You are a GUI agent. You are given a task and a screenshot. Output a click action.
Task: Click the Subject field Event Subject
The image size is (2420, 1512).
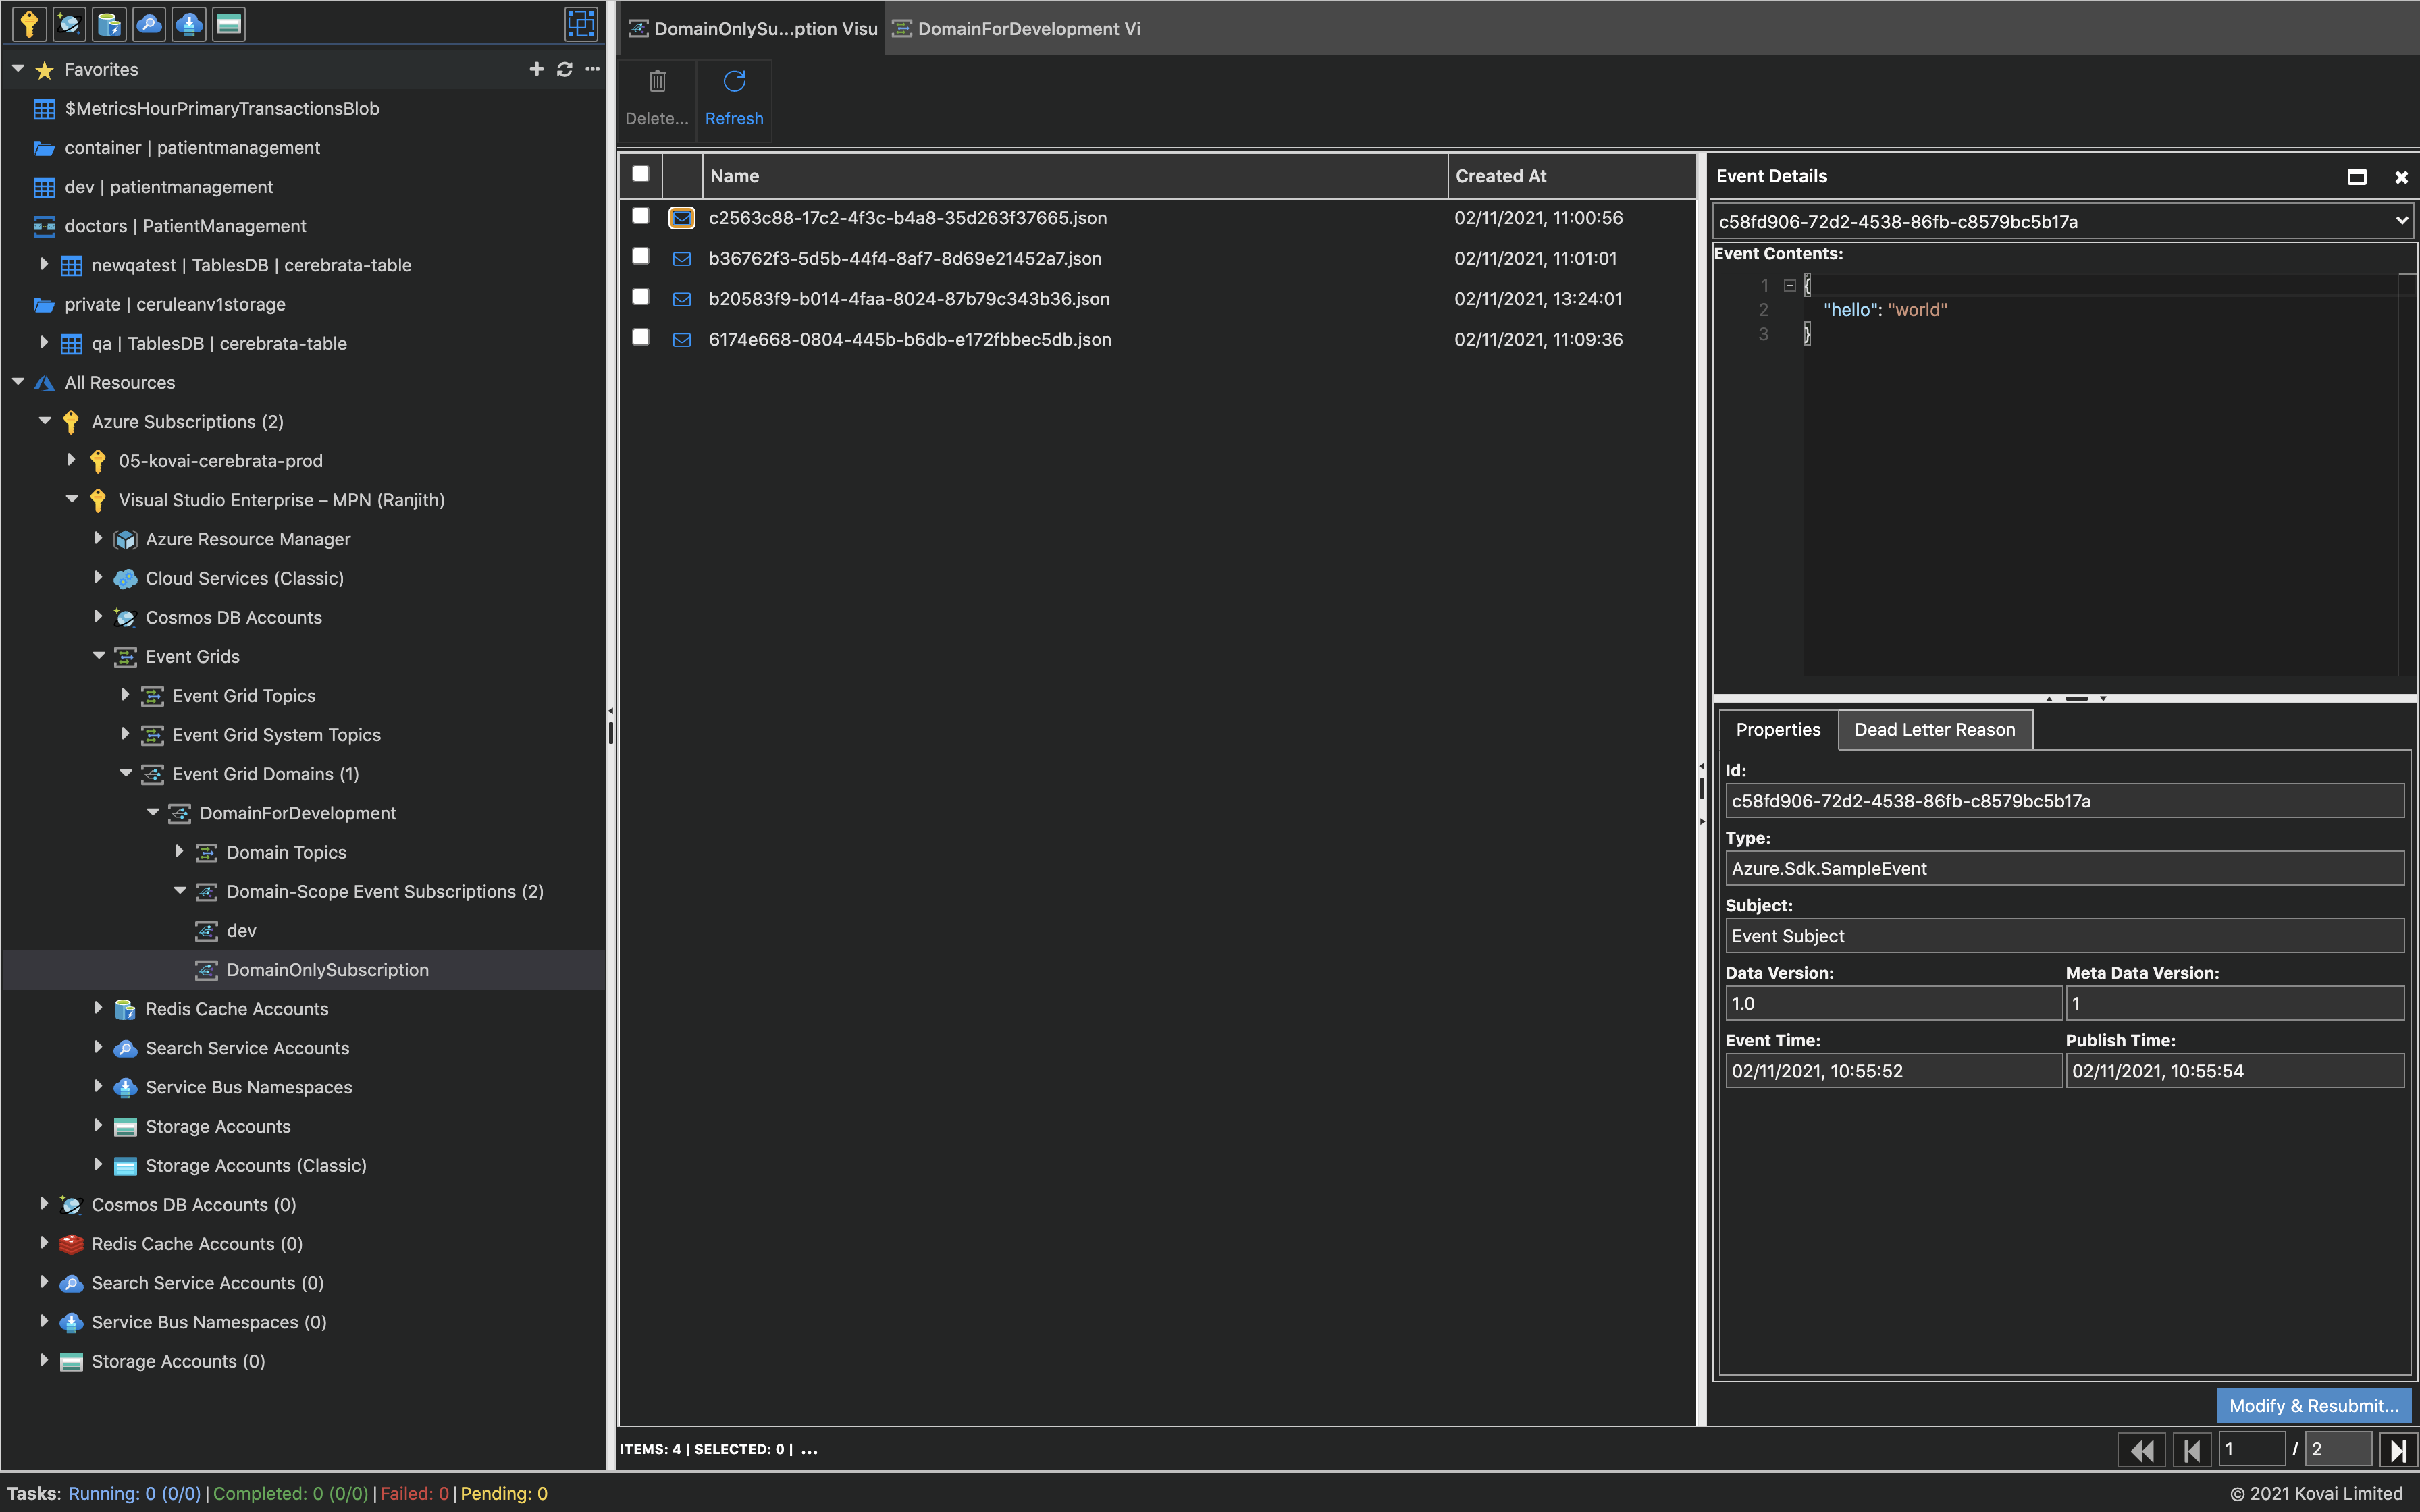pyautogui.click(x=2064, y=936)
